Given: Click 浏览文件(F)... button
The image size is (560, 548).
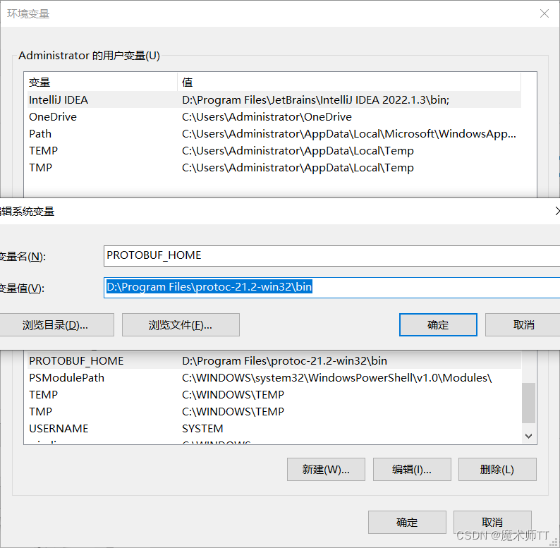Looking at the screenshot, I should tap(181, 325).
